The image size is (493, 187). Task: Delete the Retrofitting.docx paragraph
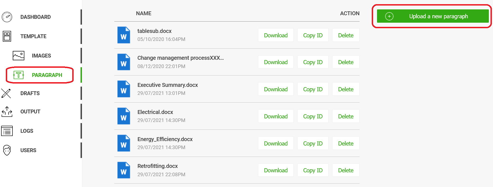coord(346,170)
